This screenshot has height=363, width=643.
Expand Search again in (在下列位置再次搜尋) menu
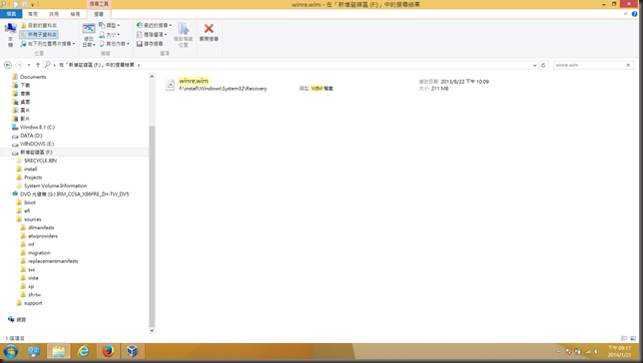click(48, 44)
